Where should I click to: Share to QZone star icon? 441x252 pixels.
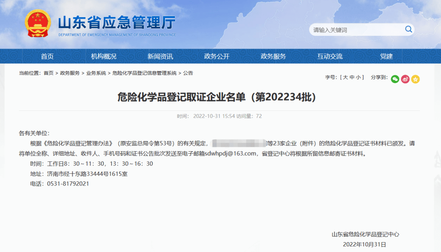point(415,79)
